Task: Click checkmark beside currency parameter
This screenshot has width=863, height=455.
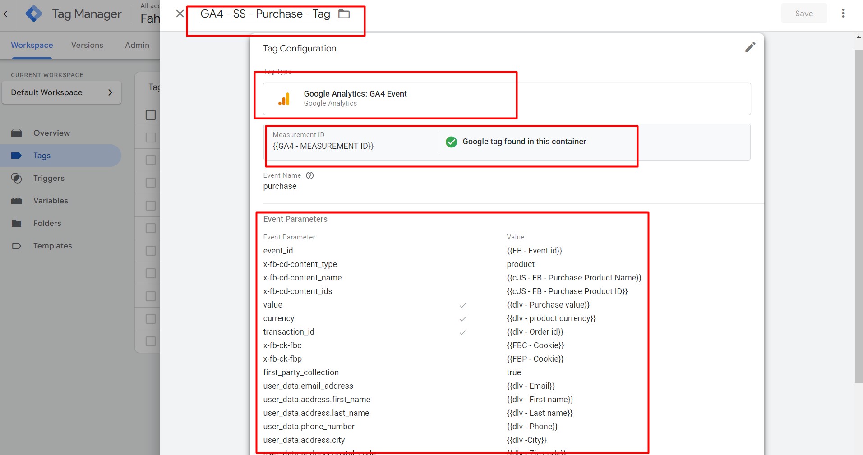Action: [463, 319]
